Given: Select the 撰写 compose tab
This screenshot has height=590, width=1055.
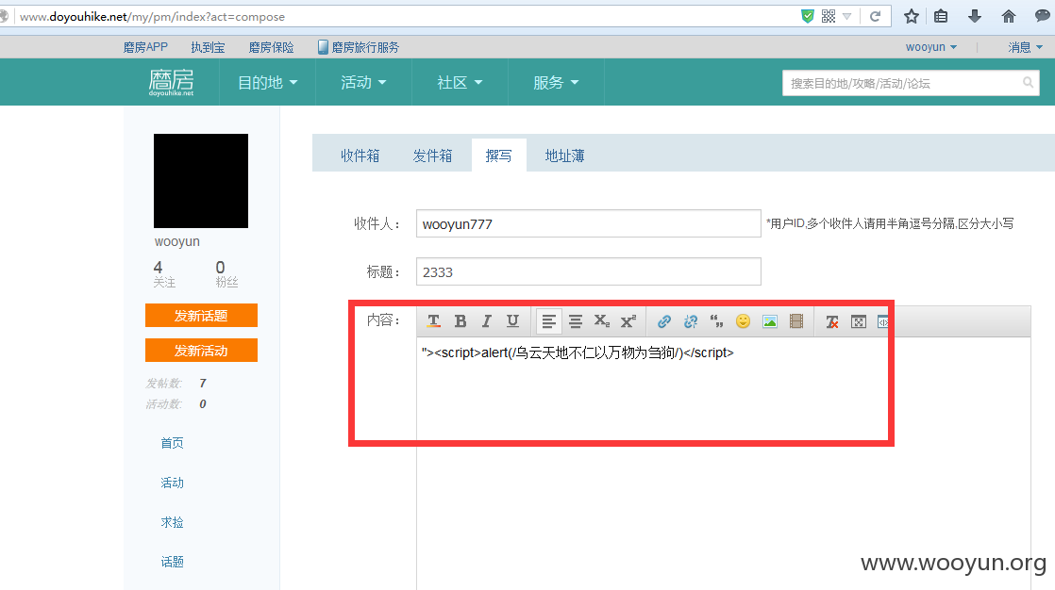Looking at the screenshot, I should pyautogui.click(x=498, y=156).
